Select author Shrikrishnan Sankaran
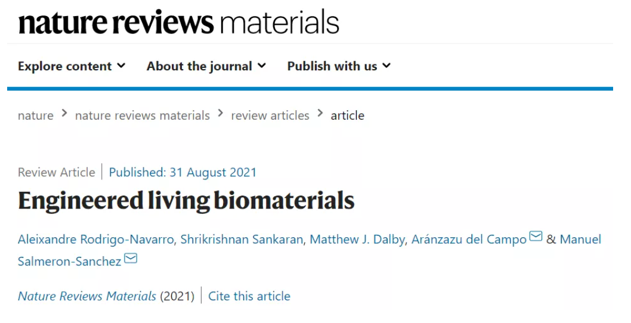Image resolution: width=631 pixels, height=323 pixels. pyautogui.click(x=242, y=240)
